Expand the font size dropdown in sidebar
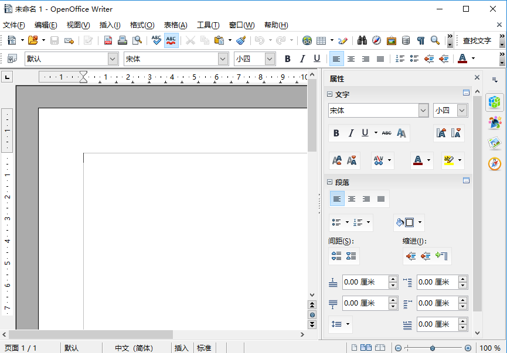The height and width of the screenshot is (353, 507). 462,111
